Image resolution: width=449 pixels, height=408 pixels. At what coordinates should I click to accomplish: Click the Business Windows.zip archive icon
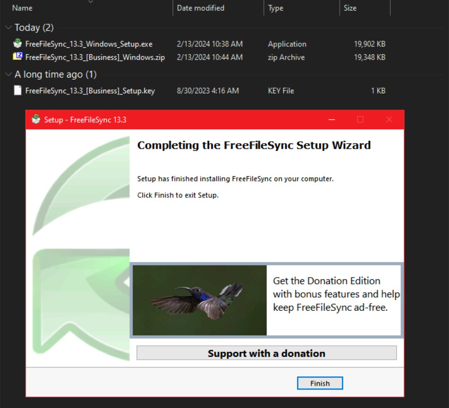[x=18, y=56]
